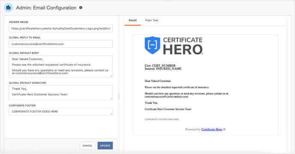Image resolution: width=295 pixels, height=154 pixels.
Task: Click 'Certificate Hero Customer Success Team' in preview
Action: pyautogui.click(x=168, y=109)
